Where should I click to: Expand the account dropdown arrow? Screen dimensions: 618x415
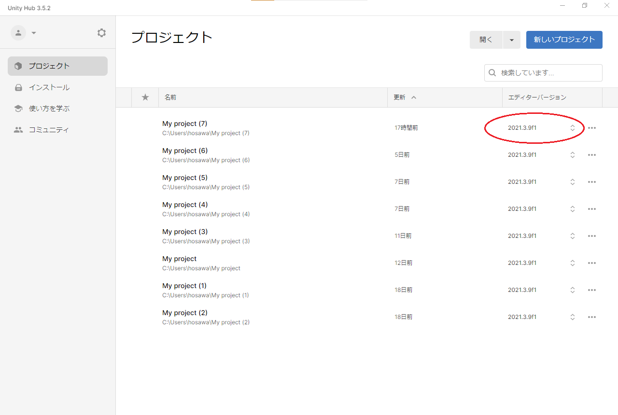click(34, 33)
